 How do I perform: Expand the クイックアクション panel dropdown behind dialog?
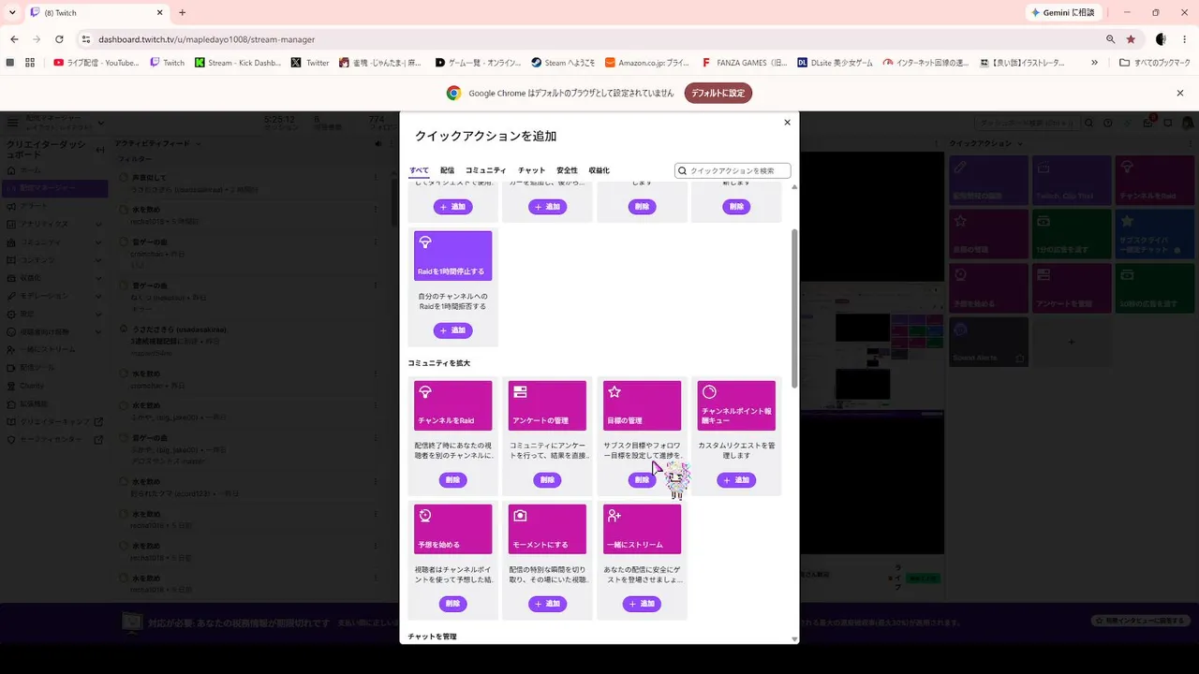(1020, 143)
